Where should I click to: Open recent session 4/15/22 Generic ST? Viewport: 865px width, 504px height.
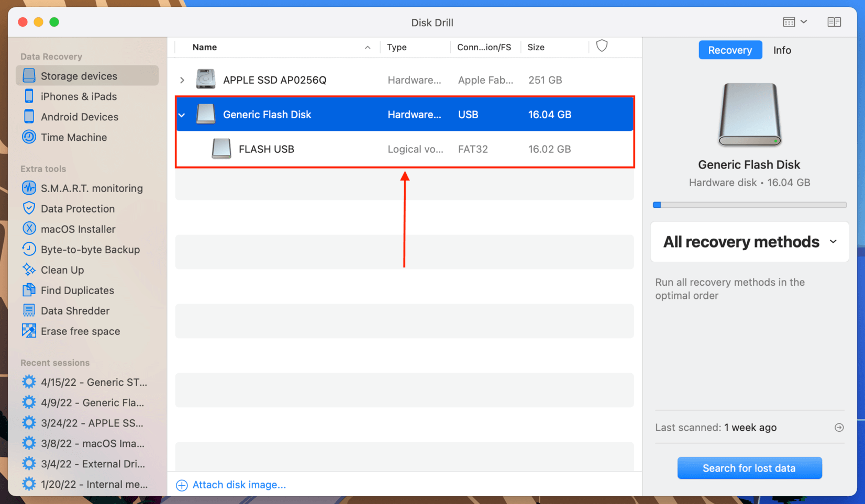(93, 382)
